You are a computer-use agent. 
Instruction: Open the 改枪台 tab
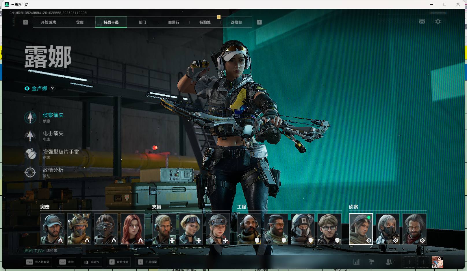[x=236, y=22]
